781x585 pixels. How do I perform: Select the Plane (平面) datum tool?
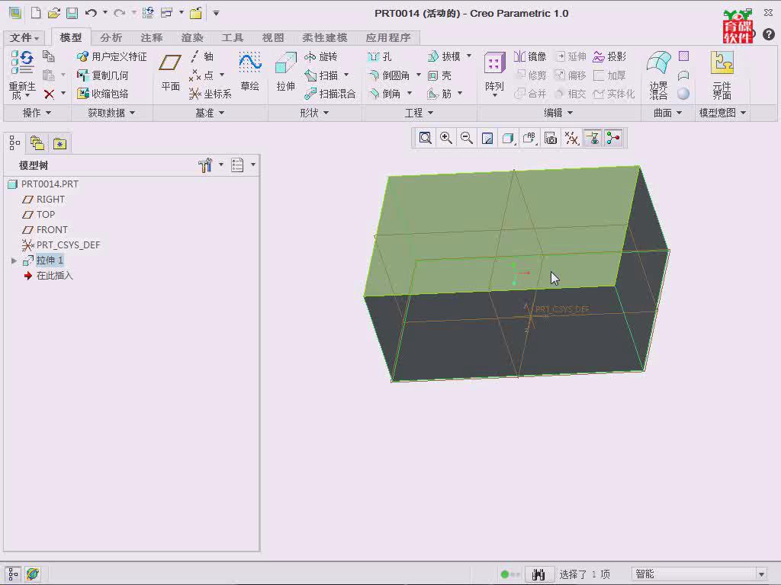pos(170,72)
